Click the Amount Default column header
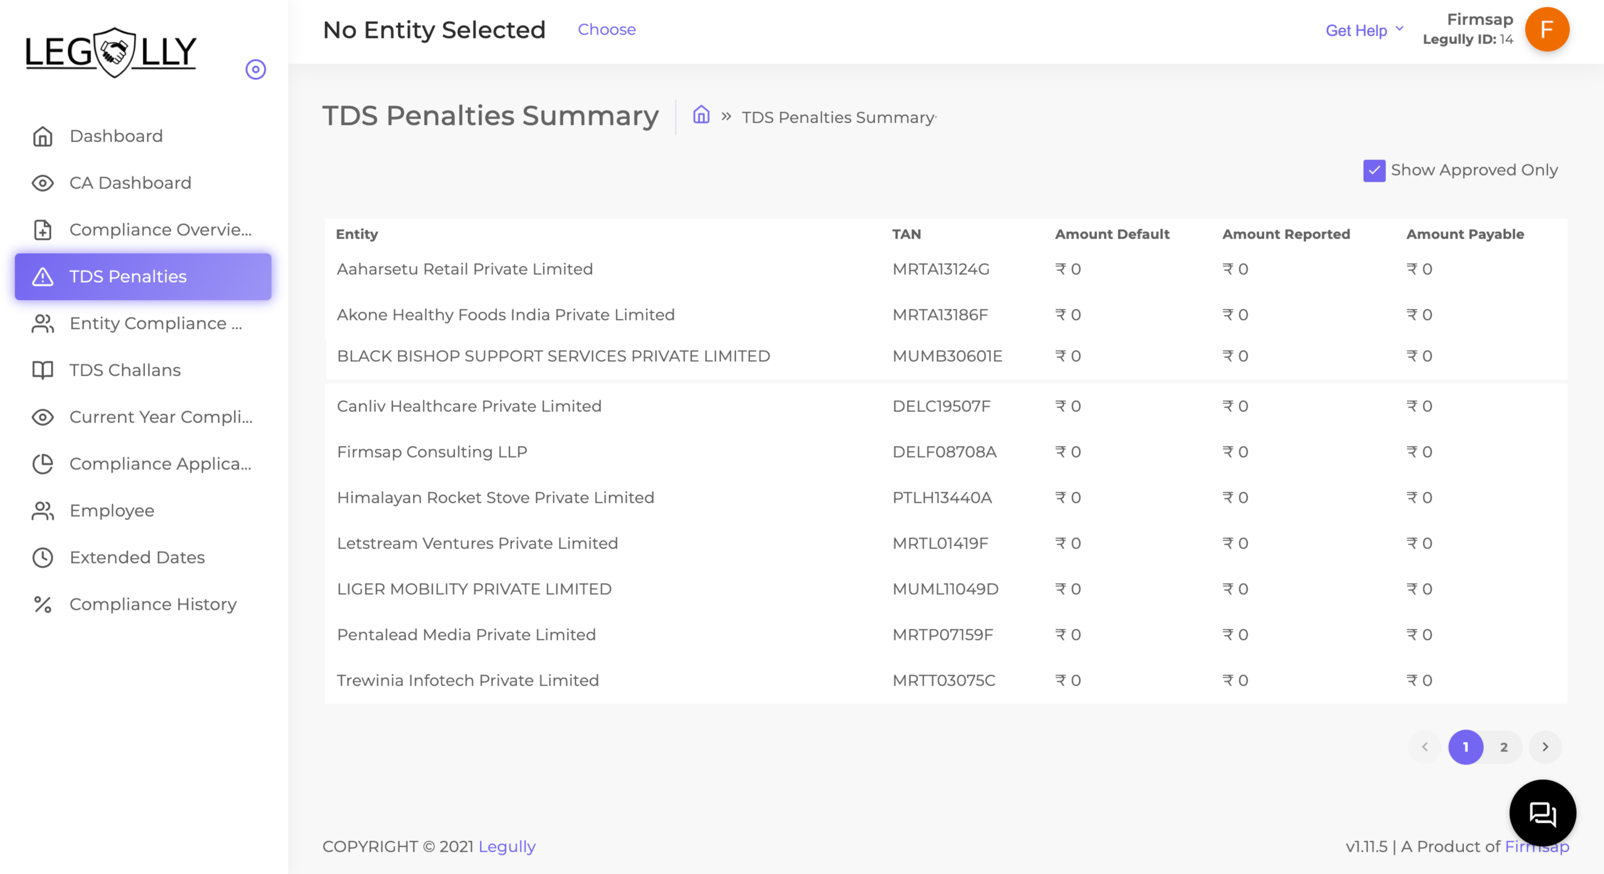Image resolution: width=1604 pixels, height=874 pixels. pos(1112,234)
